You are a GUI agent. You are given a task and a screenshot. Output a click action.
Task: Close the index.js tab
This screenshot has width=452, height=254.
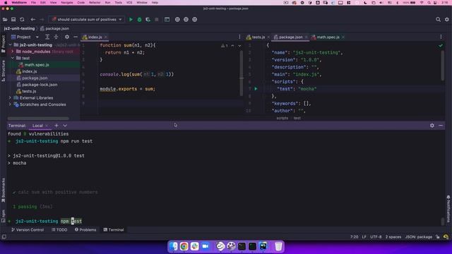pyautogui.click(x=105, y=37)
